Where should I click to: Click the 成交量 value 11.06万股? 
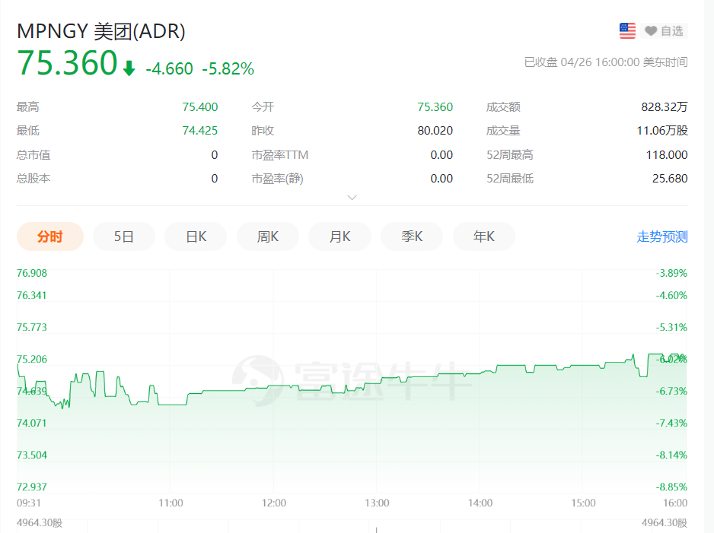pos(664,130)
